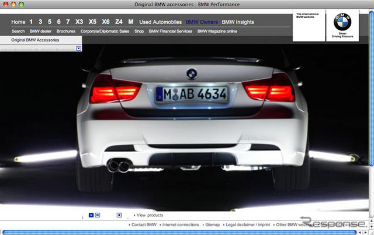Go to the Home page
Image resolution: width=374 pixels, height=235 pixels.
coord(18,22)
